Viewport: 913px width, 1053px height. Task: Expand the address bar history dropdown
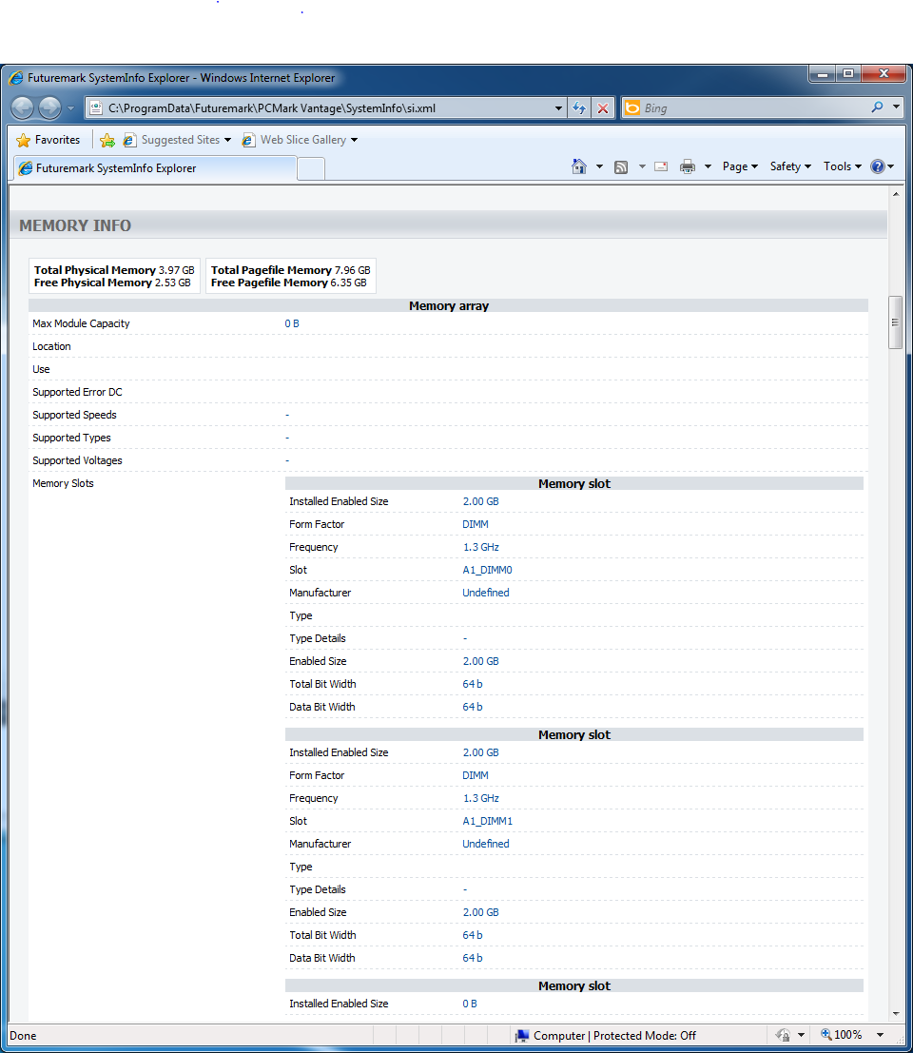559,108
